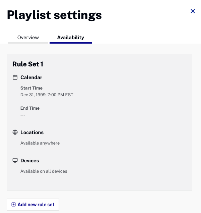Click the Devices section label
The height and width of the screenshot is (213, 201).
pyautogui.click(x=30, y=161)
